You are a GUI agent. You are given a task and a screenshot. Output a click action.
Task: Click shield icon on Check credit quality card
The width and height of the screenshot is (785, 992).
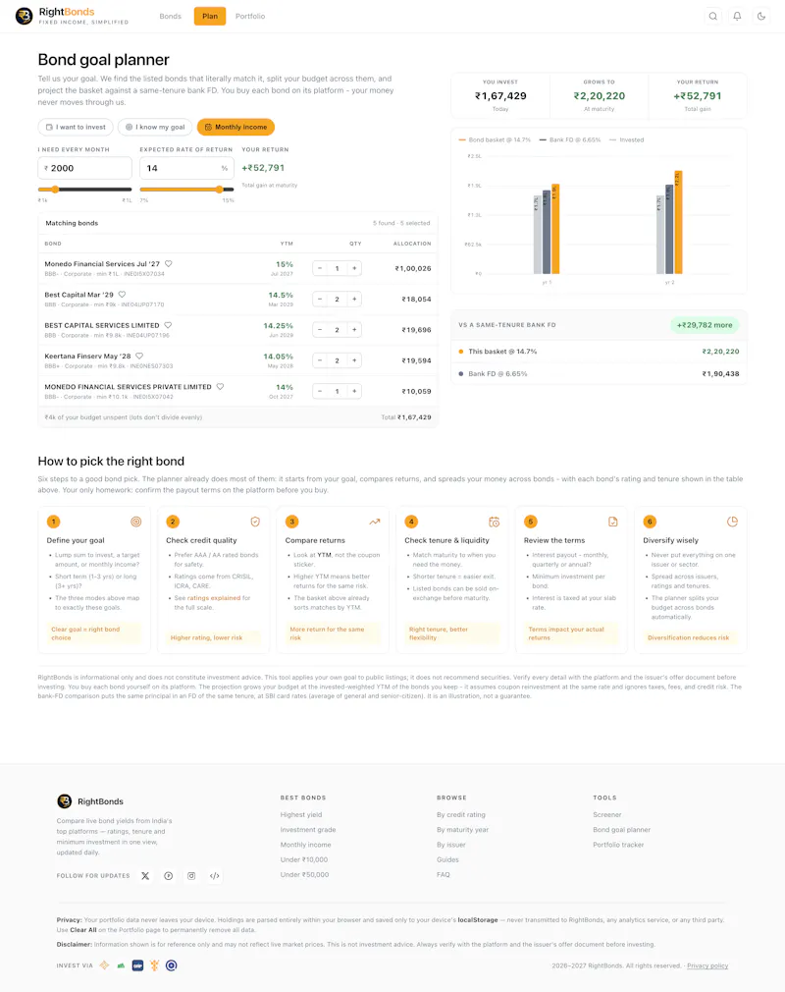[x=255, y=522]
